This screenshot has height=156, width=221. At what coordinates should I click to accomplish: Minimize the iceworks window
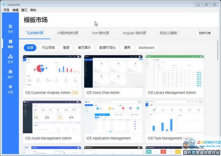(x=198, y=5)
